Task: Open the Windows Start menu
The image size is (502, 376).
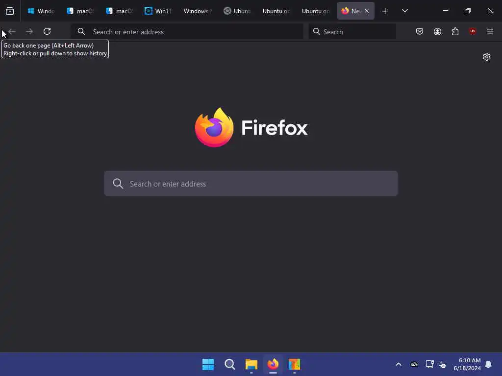Action: 208,364
